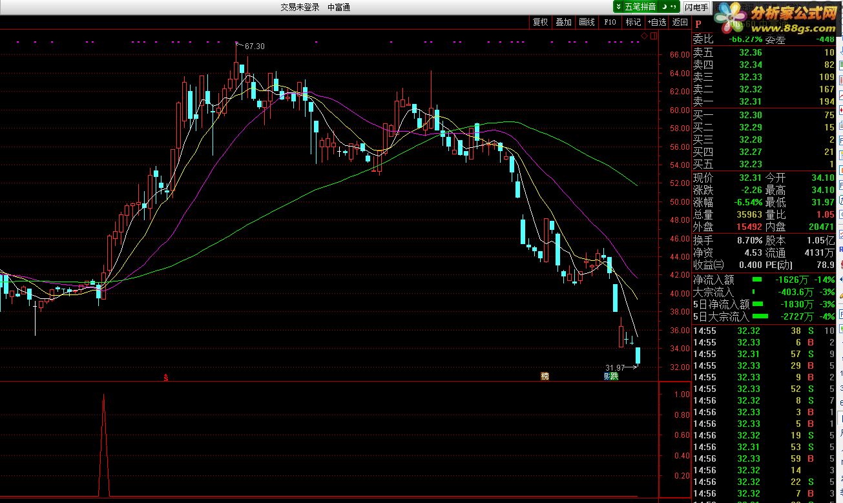Viewport: 843px width, 503px height.
Task: Click the 最低 31.97 value
Action: [822, 202]
